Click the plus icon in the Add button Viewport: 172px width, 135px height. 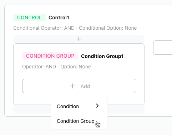[72, 86]
